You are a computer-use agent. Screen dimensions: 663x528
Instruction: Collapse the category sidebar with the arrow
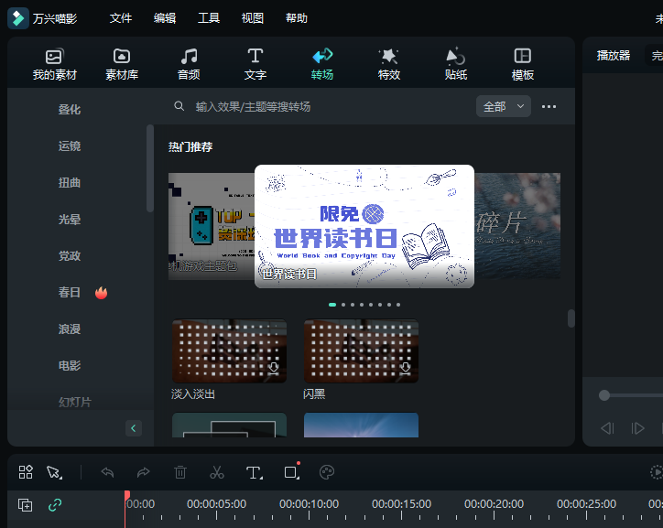coord(133,428)
